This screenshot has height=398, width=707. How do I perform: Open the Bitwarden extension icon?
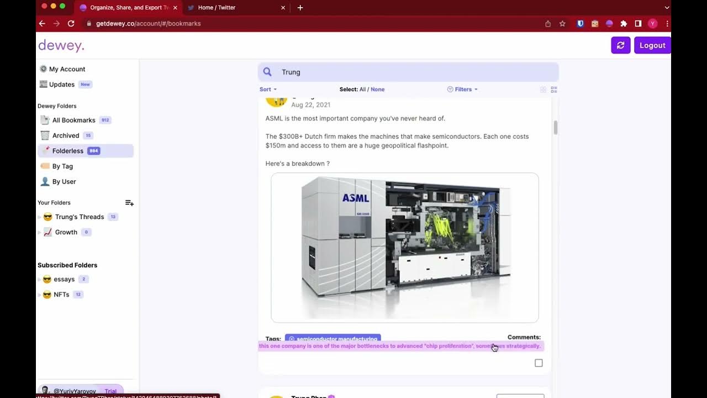(580, 24)
